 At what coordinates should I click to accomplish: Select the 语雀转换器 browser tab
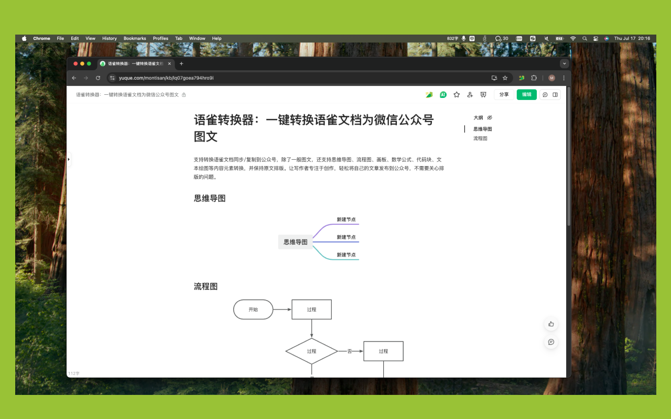tap(136, 63)
